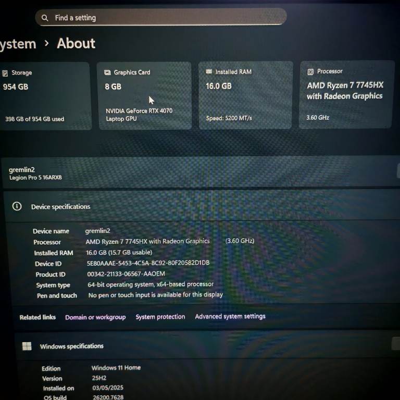Select 'No pen or touch input' value
The image size is (400, 400).
156,295
